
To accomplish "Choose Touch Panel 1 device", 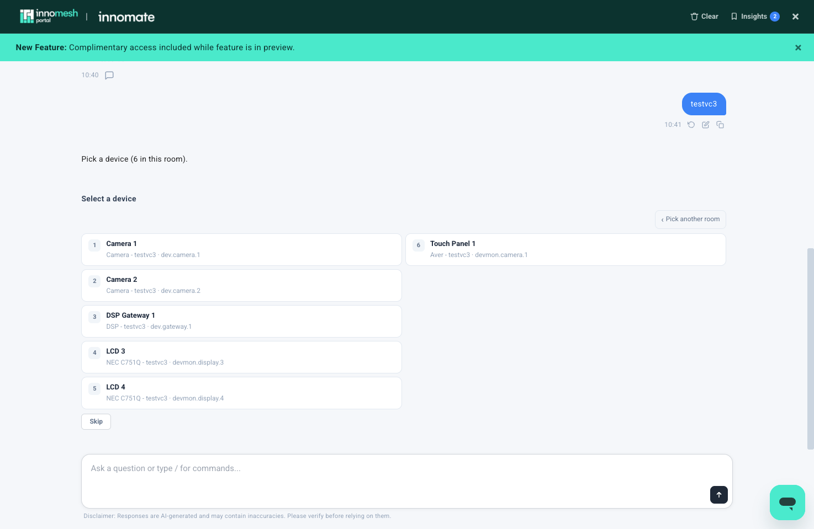I will [x=565, y=249].
